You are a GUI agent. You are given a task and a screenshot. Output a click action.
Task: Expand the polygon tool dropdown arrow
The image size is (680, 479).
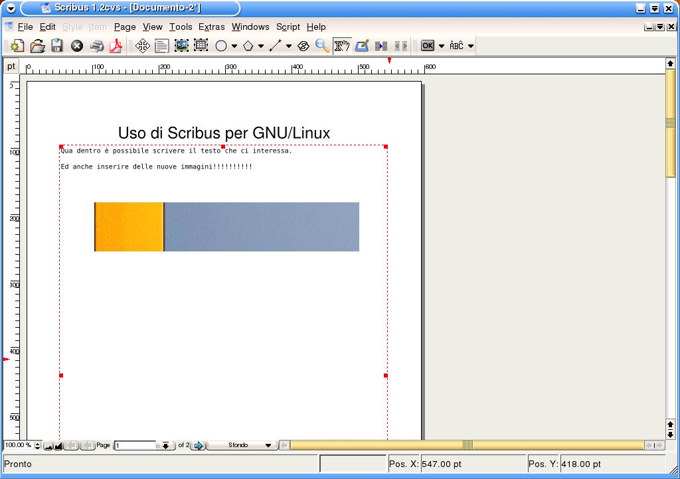tap(261, 46)
